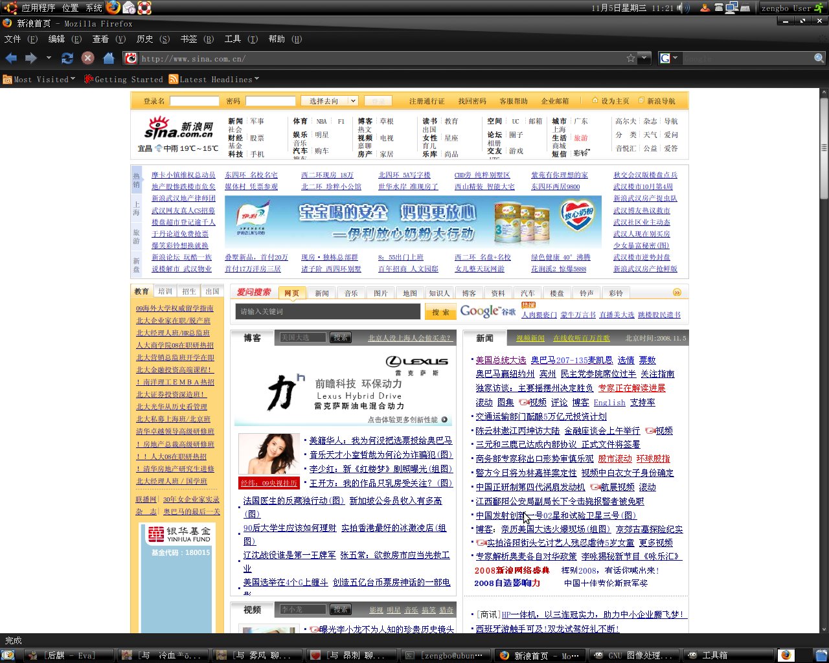Click the volume speaker icon in the top panel
Image resolution: width=829 pixels, height=663 pixels.
click(684, 8)
